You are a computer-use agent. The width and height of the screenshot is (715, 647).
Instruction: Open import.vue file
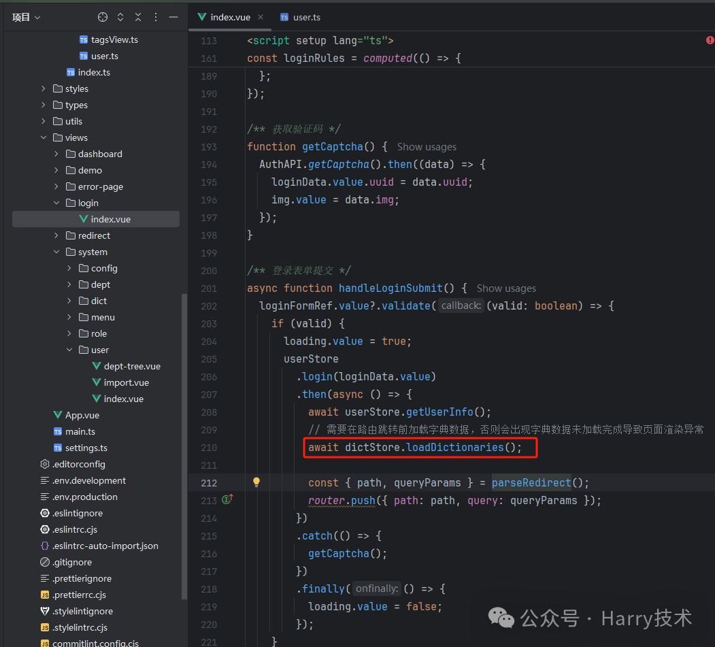120,382
